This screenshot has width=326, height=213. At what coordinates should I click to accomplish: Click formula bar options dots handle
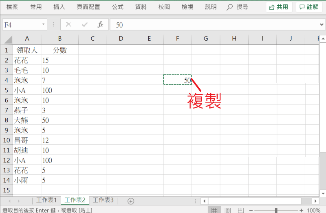pos(53,24)
